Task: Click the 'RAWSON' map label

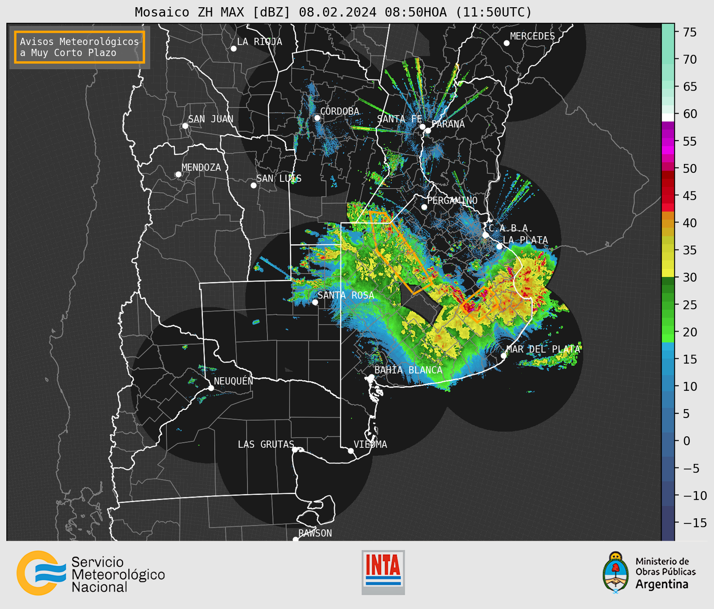Action: coord(315,533)
